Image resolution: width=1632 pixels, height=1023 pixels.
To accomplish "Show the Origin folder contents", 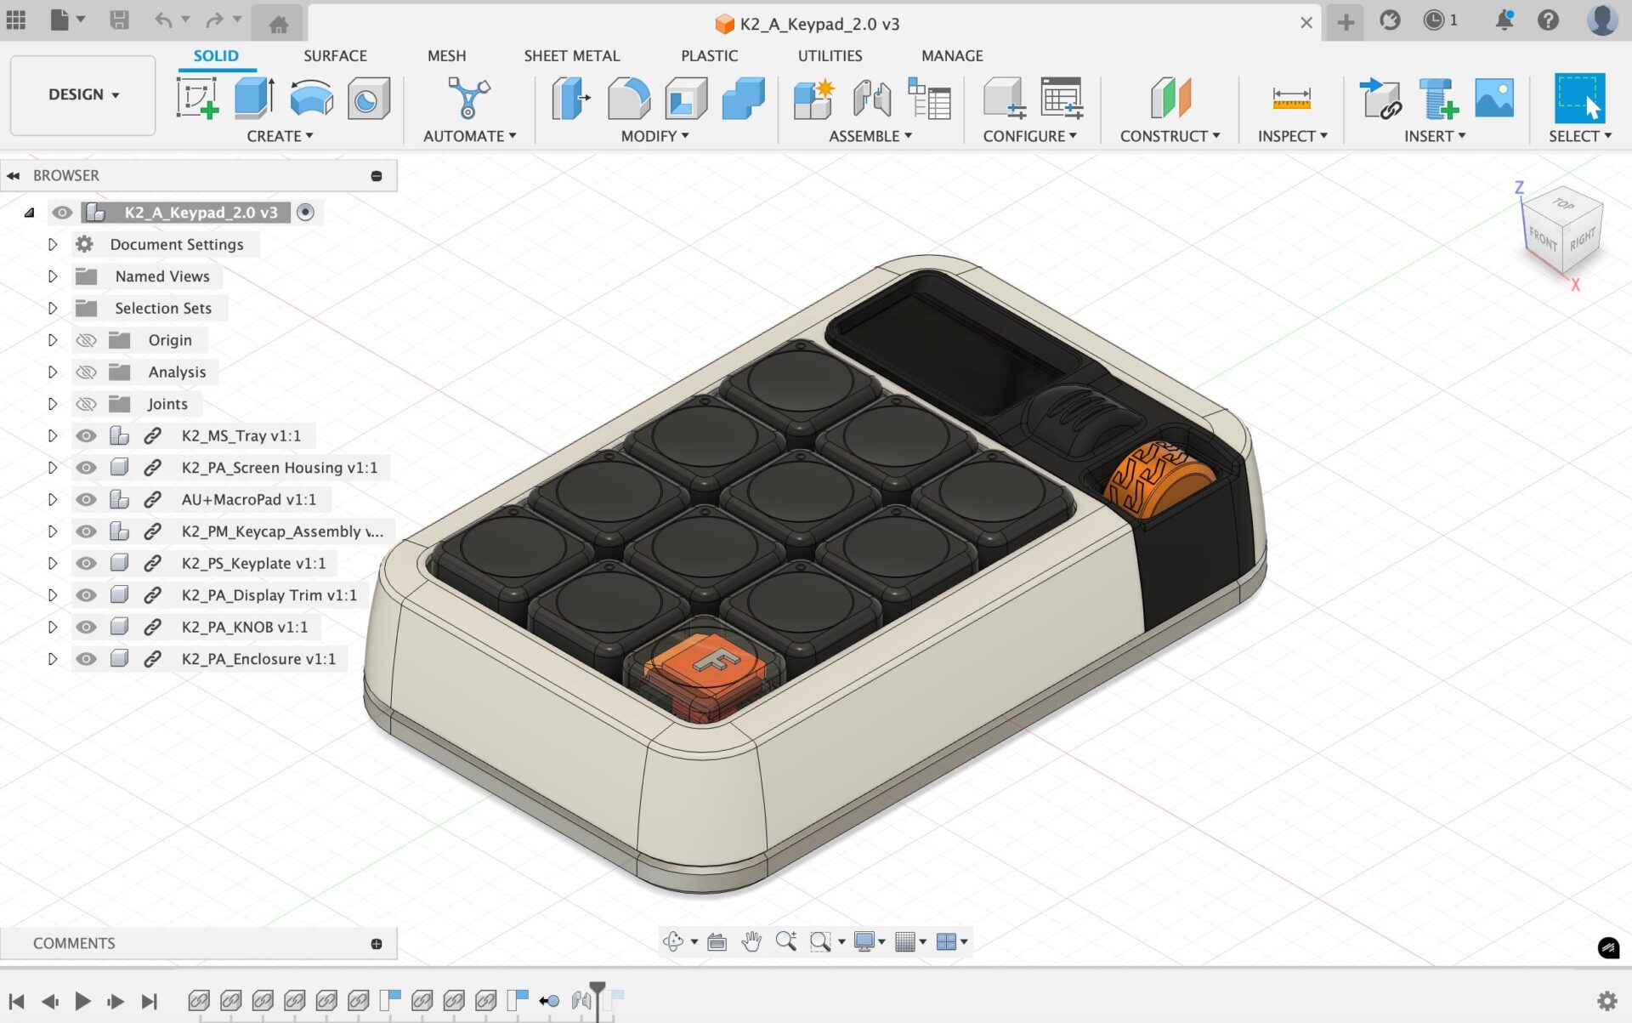I will click(x=53, y=339).
